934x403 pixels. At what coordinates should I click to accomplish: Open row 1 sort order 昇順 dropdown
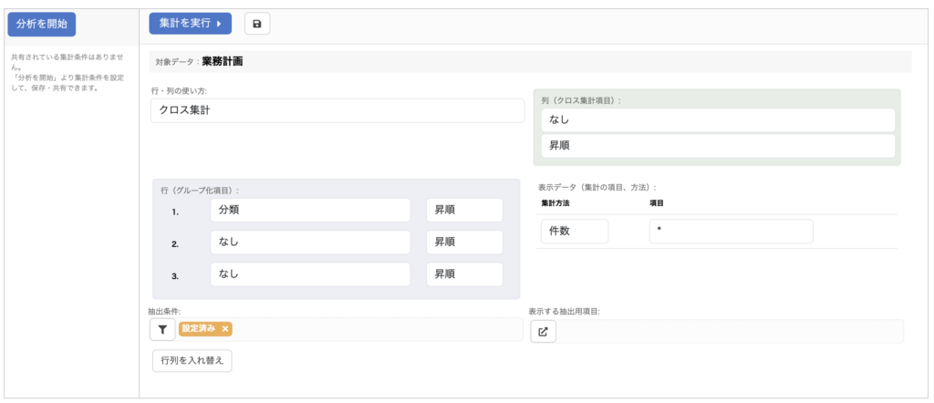click(x=464, y=211)
